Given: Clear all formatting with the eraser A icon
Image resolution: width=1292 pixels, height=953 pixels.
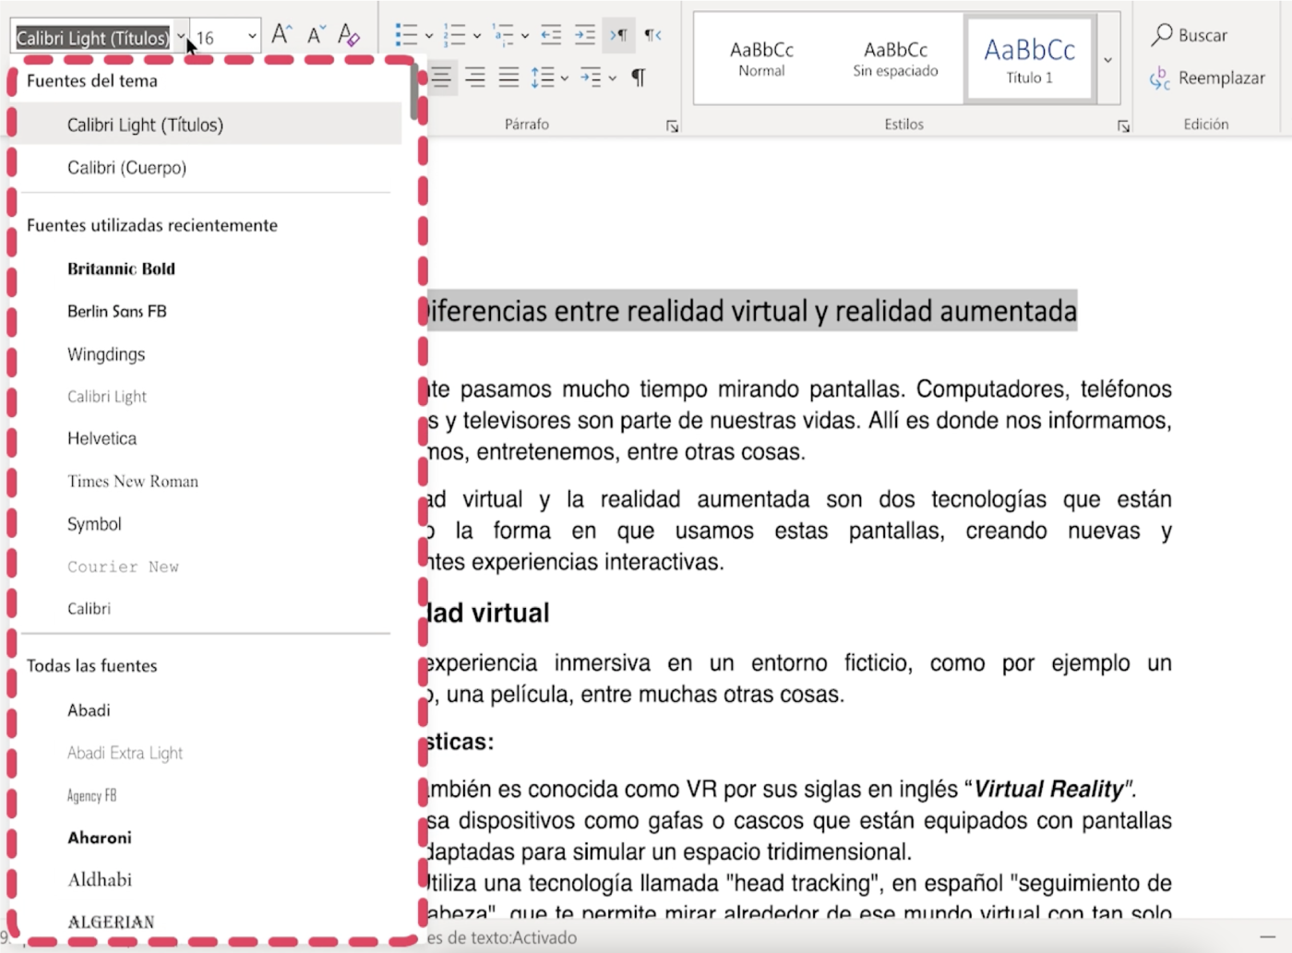Looking at the screenshot, I should click(x=349, y=35).
